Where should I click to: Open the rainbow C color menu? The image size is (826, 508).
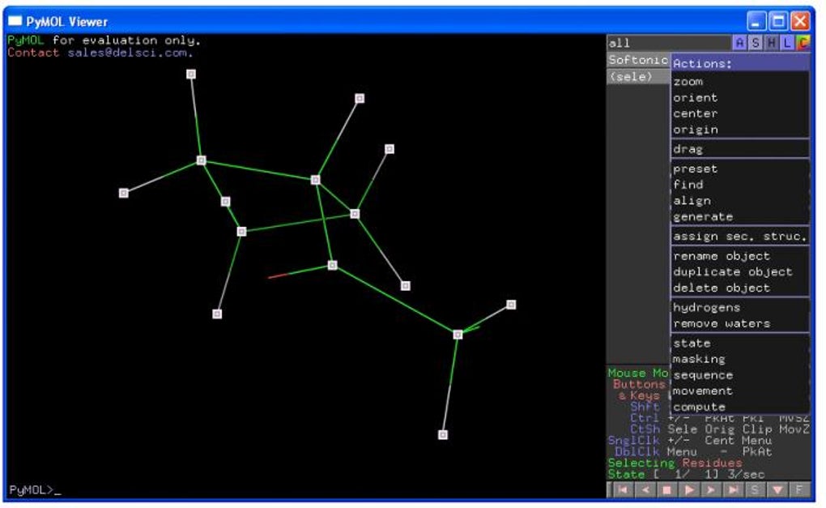803,43
